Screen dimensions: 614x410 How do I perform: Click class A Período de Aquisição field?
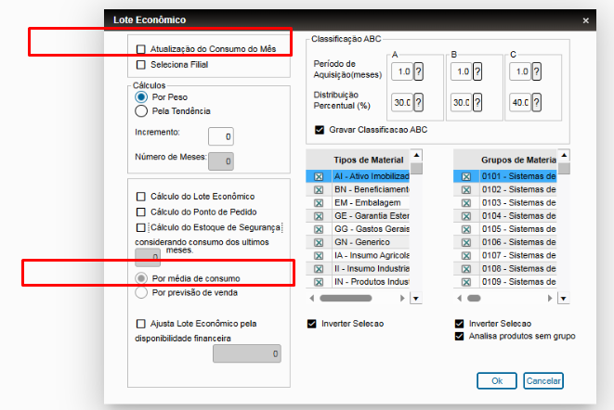402,71
